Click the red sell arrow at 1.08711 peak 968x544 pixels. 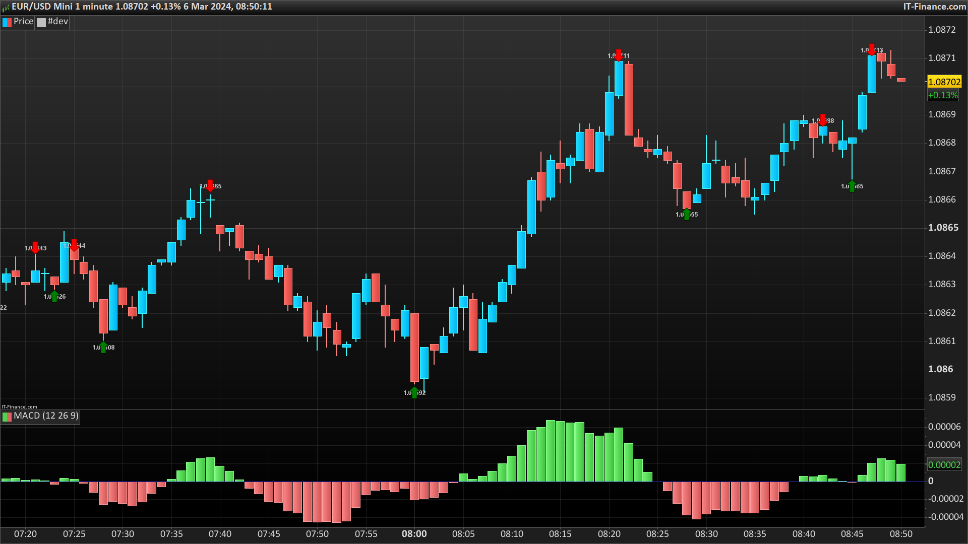coord(619,55)
